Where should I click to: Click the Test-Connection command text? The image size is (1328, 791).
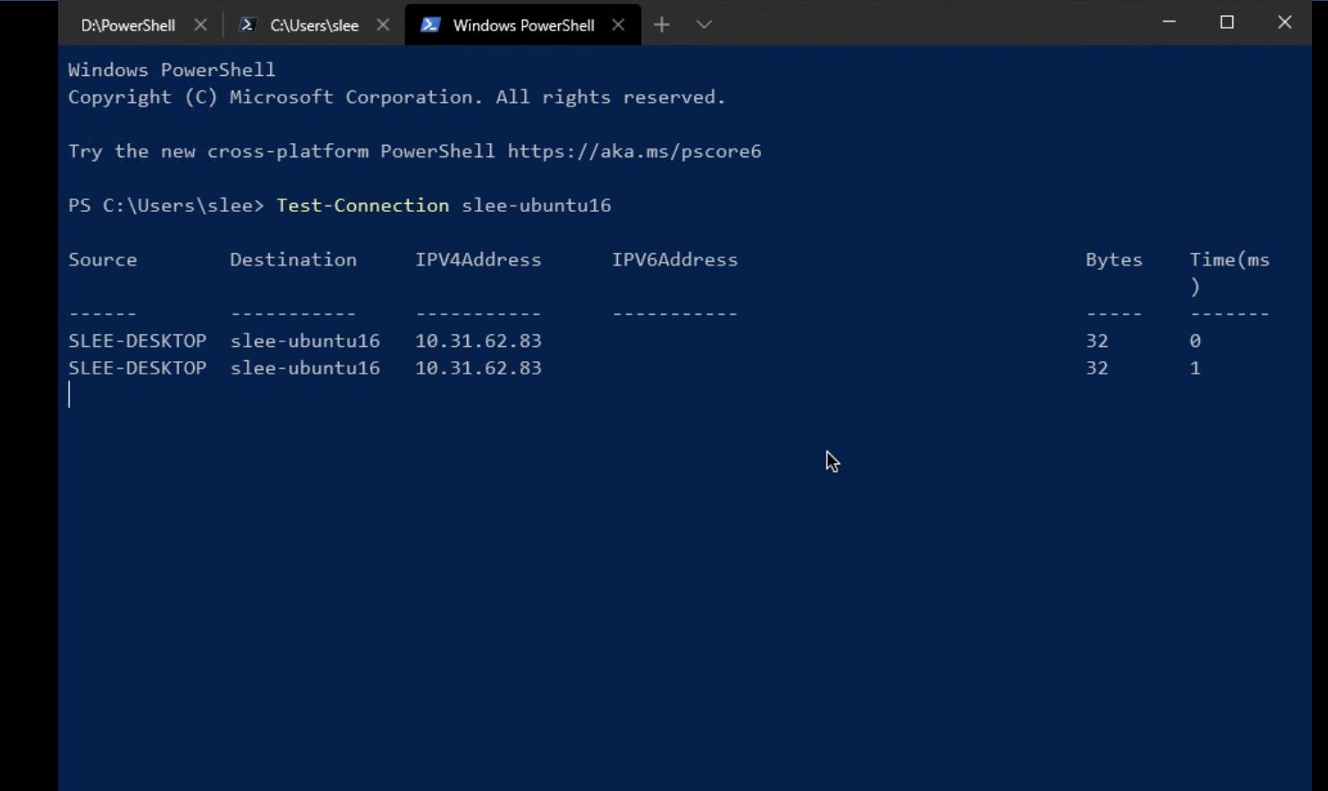click(x=362, y=206)
